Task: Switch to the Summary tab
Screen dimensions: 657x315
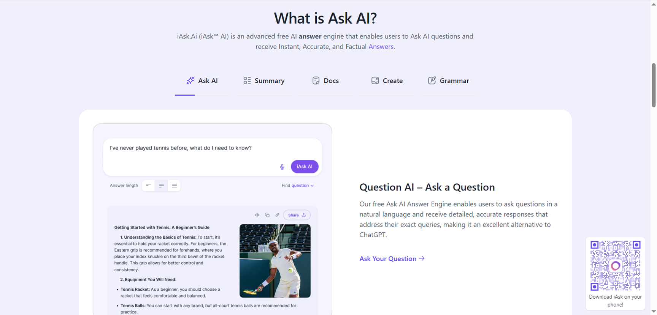Action: (x=264, y=80)
